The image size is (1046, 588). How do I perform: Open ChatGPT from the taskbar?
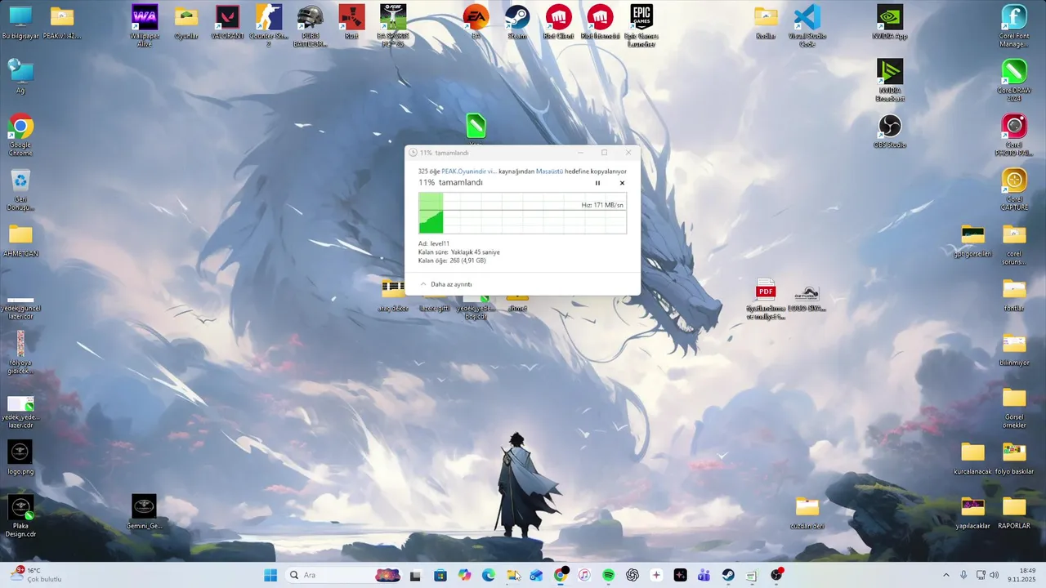[x=632, y=575]
